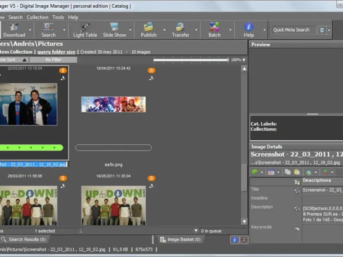This screenshot has width=343, height=257.
Task: Expand the Download dropdown arrow
Action: (x=30, y=30)
